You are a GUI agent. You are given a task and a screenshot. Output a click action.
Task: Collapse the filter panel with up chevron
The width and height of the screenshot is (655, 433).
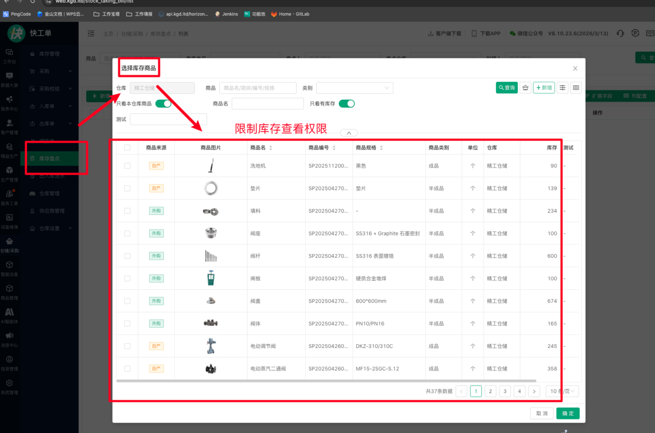[x=348, y=133]
